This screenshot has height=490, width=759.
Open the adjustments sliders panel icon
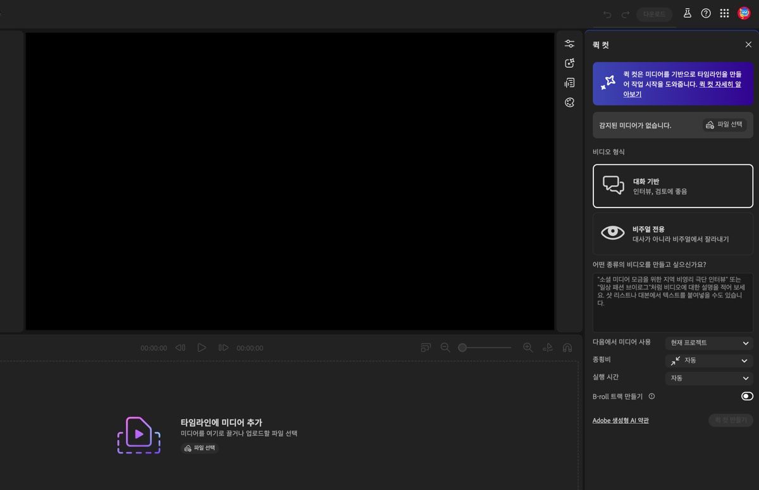point(569,44)
